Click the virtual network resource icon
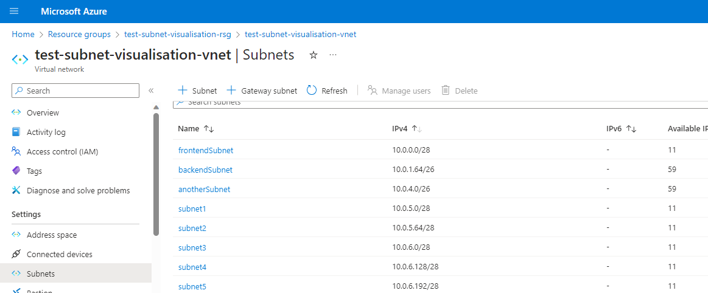This screenshot has height=293, width=708. [x=20, y=59]
